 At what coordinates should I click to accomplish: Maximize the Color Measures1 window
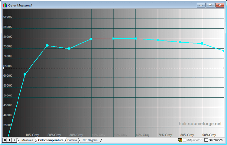(x=210, y=5)
